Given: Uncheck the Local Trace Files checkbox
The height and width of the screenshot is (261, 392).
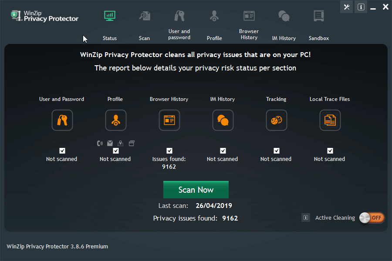Looking at the screenshot, I should pyautogui.click(x=330, y=151).
